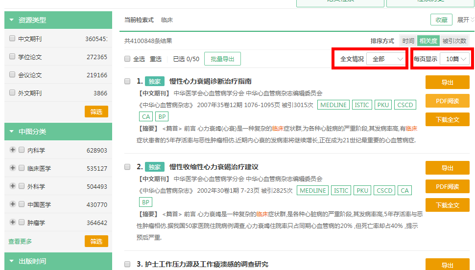Open the 查看更多 link in 中图分类
The height and width of the screenshot is (270, 475).
[x=20, y=242]
